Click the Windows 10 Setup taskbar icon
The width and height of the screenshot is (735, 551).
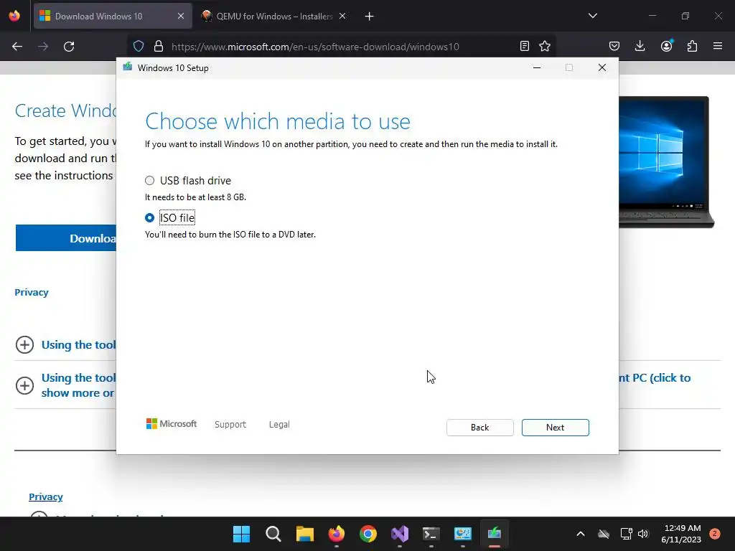(x=494, y=534)
